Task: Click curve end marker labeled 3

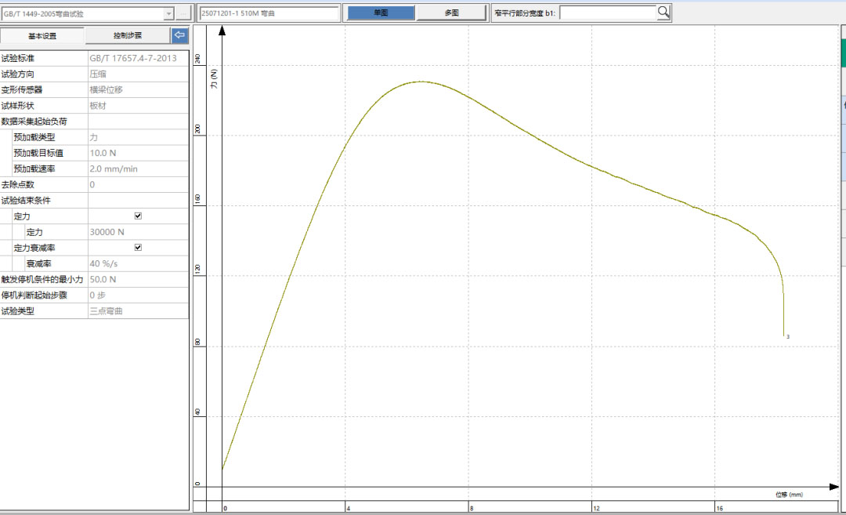Action: (x=787, y=337)
